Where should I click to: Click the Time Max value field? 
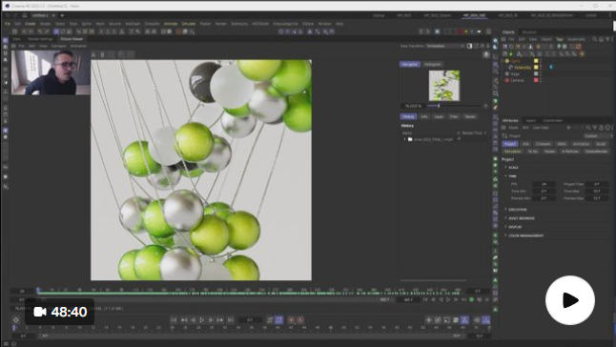pyautogui.click(x=597, y=192)
